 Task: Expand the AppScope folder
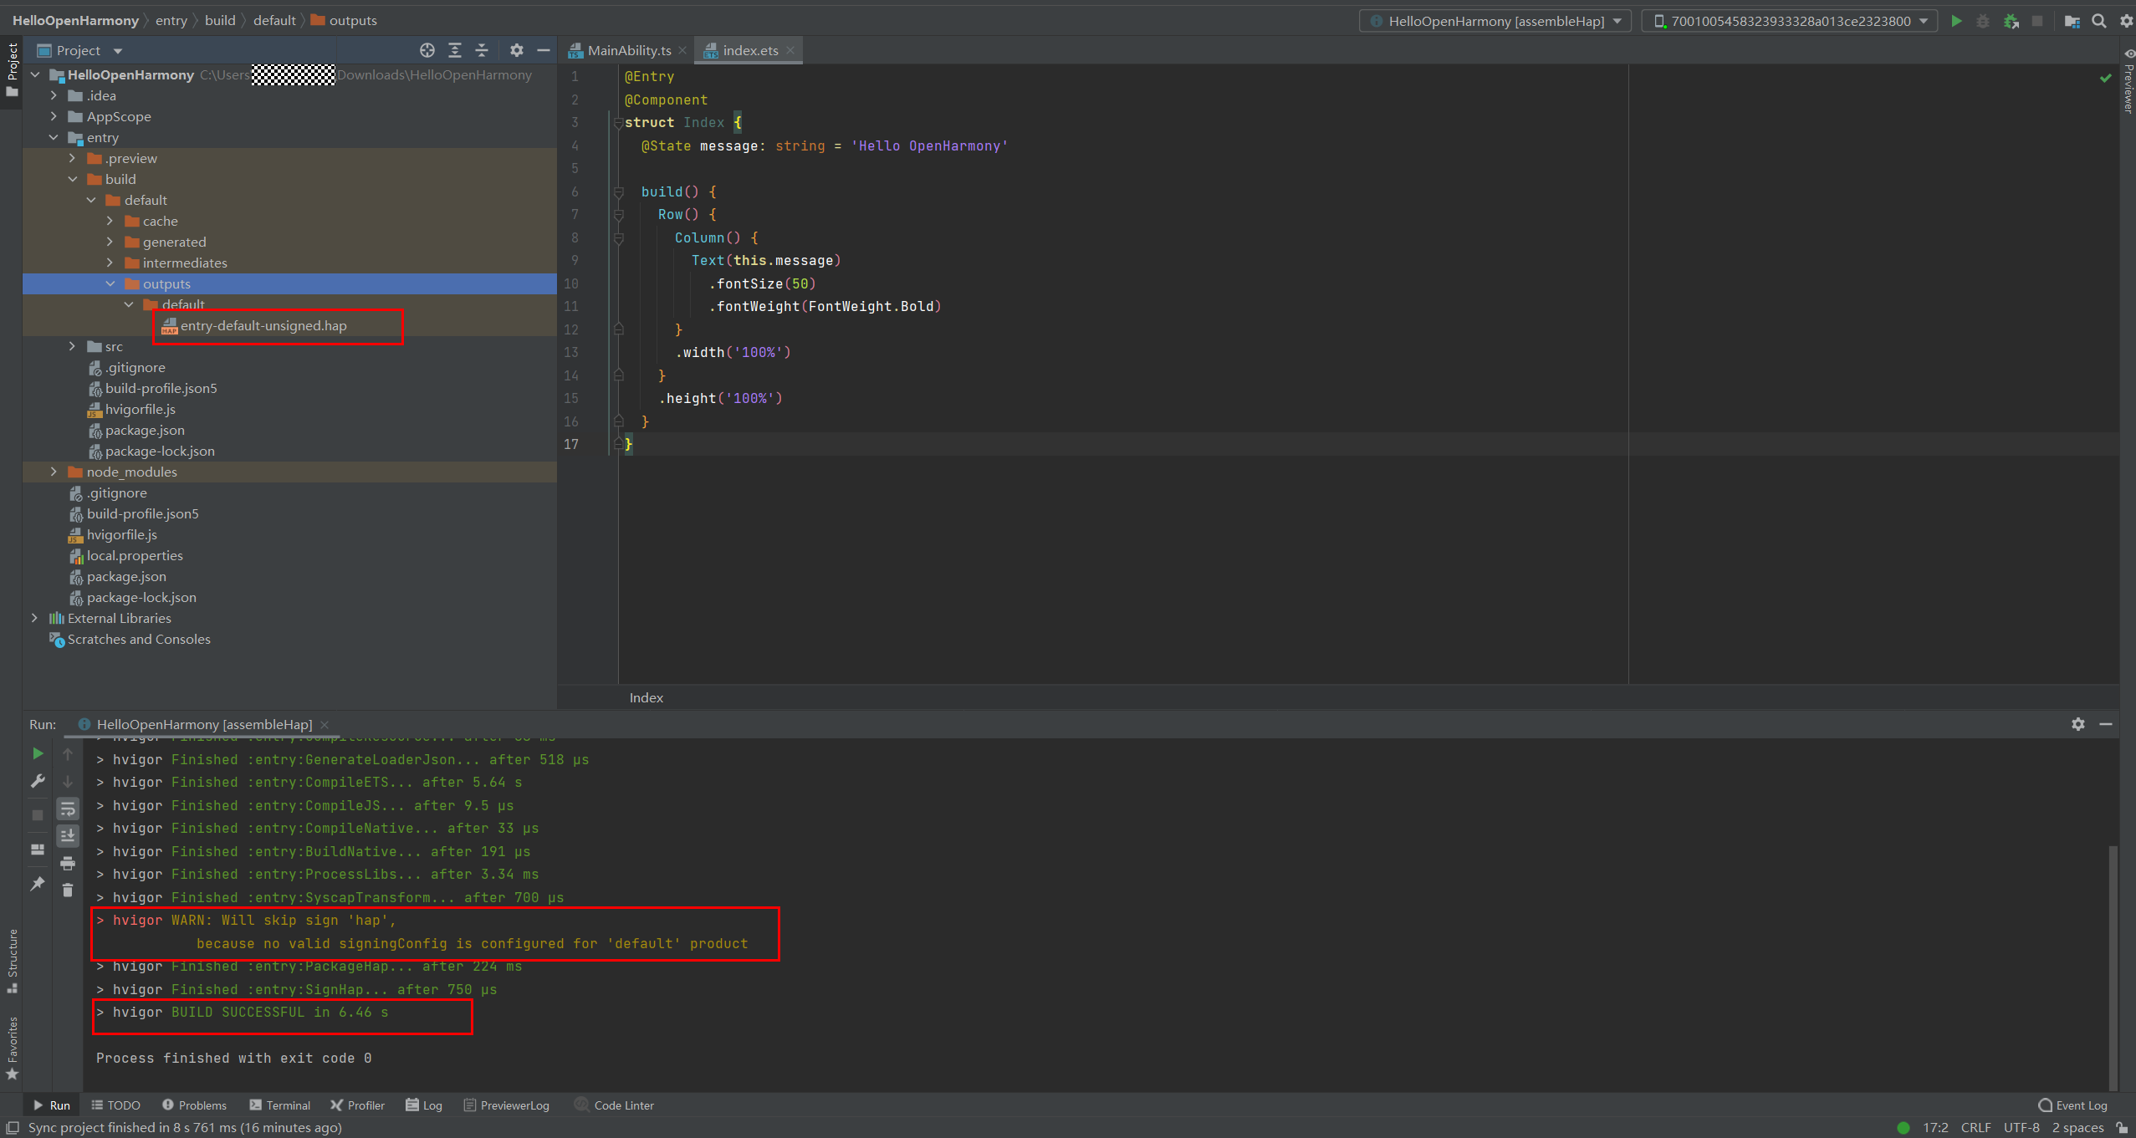(x=54, y=116)
